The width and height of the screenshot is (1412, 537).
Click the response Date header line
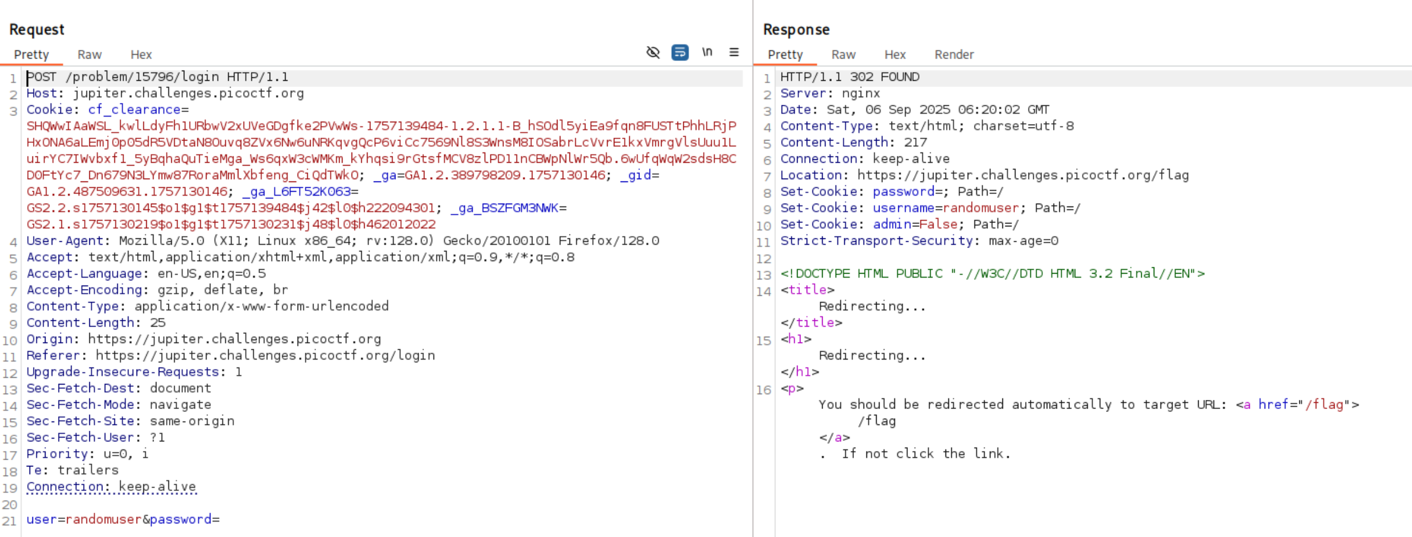pos(915,110)
